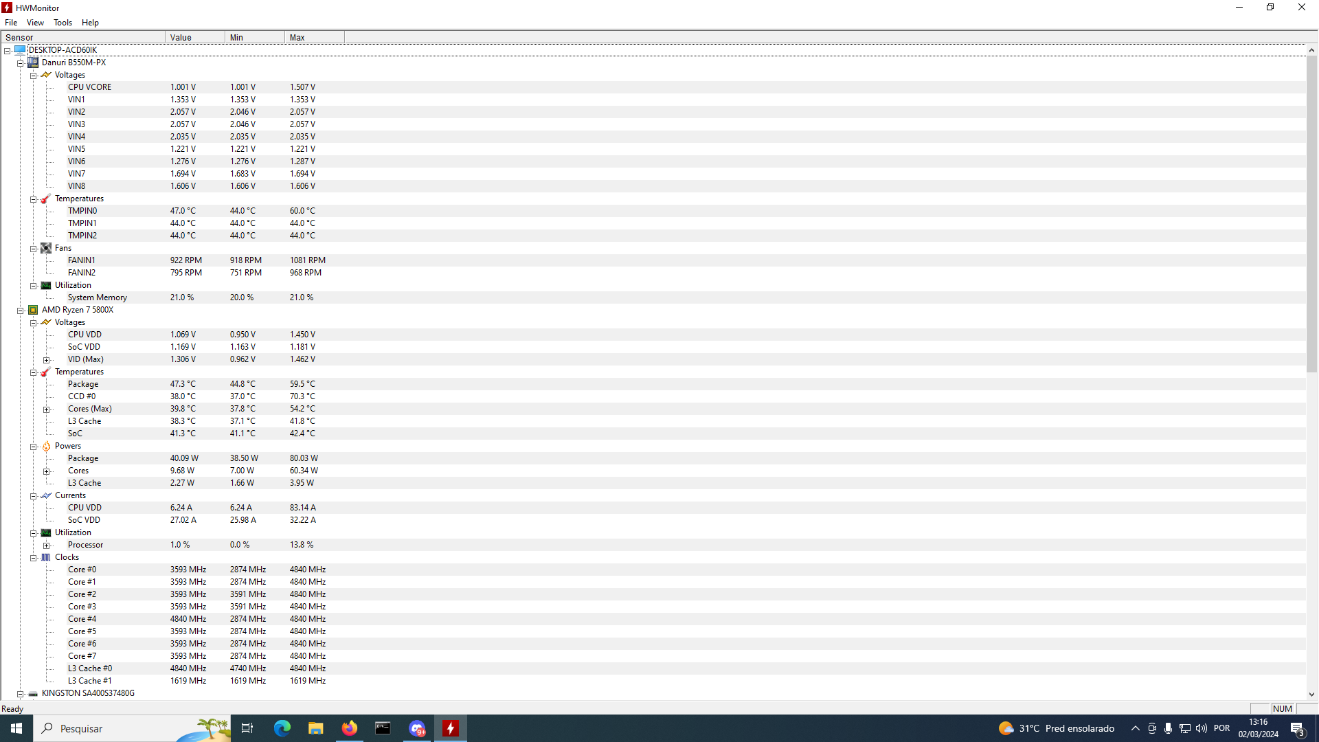Open Task View on the taskbar
Viewport: 1319px width, 742px height.
[247, 728]
